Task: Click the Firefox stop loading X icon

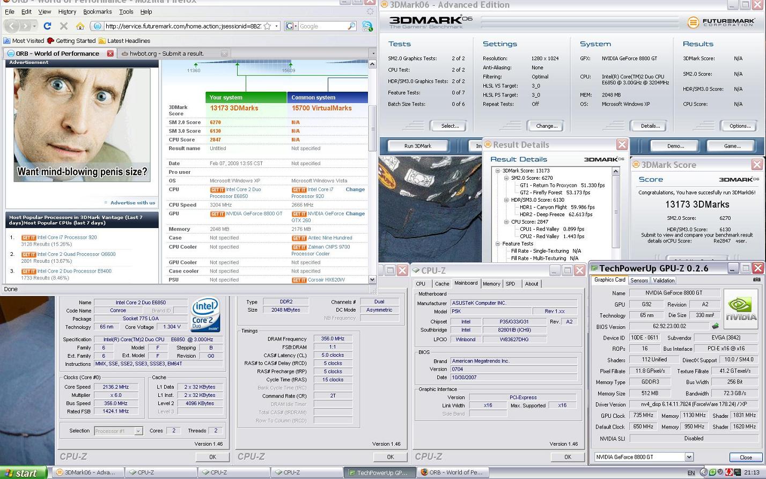Action: pos(63,26)
